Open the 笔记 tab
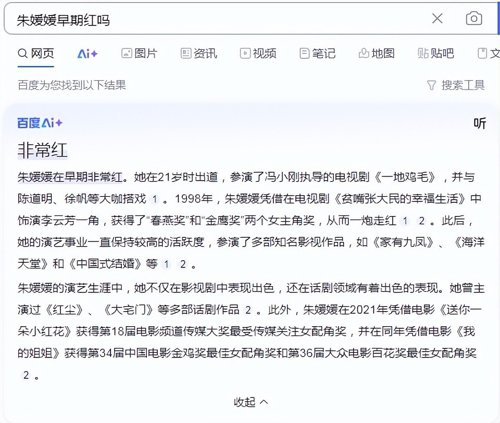Viewport: 500px width, 423px height. (318, 53)
